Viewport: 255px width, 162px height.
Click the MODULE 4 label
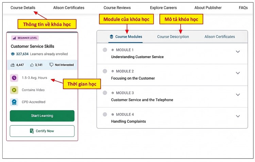[x=125, y=114]
